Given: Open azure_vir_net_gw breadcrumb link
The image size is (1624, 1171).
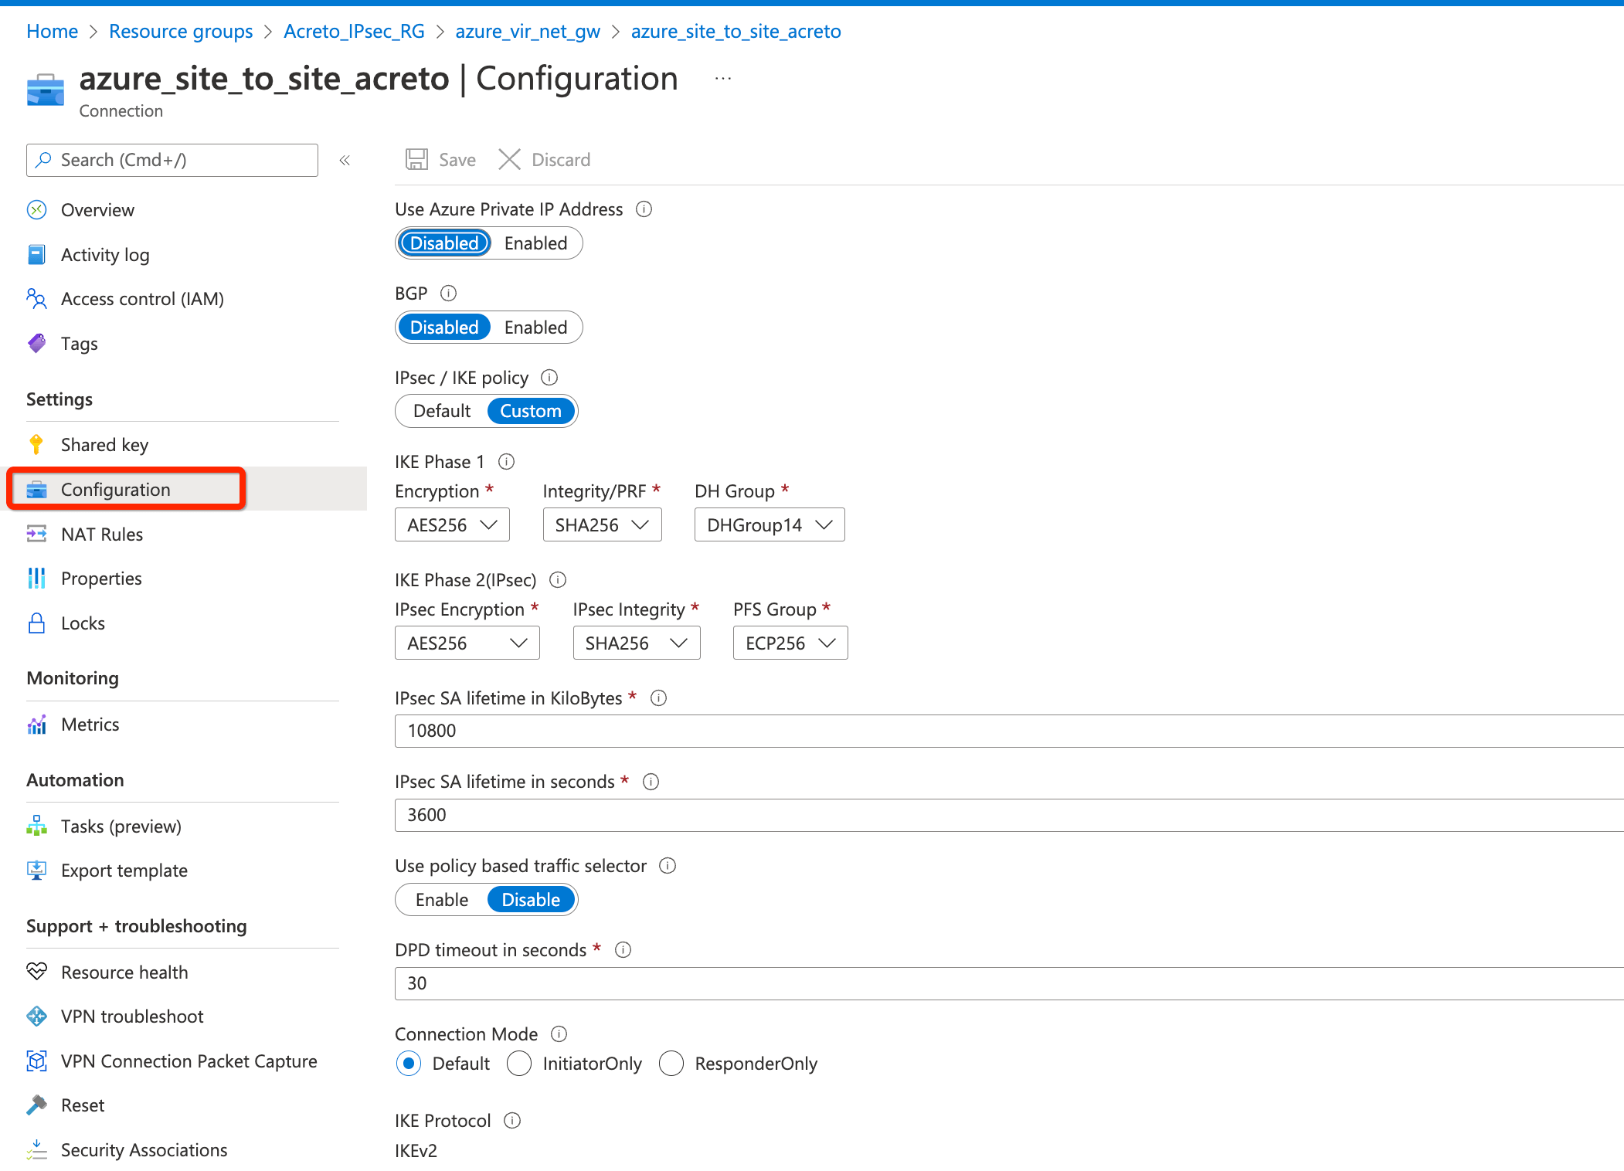Looking at the screenshot, I should point(528,32).
